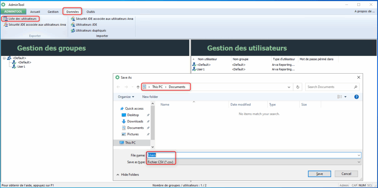Image resolution: width=378 pixels, height=188 pixels.
Task: Click the refresh button in Save As dialog
Action: tap(298, 87)
